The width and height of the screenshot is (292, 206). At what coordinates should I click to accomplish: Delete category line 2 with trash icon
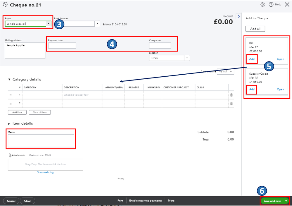231,104
